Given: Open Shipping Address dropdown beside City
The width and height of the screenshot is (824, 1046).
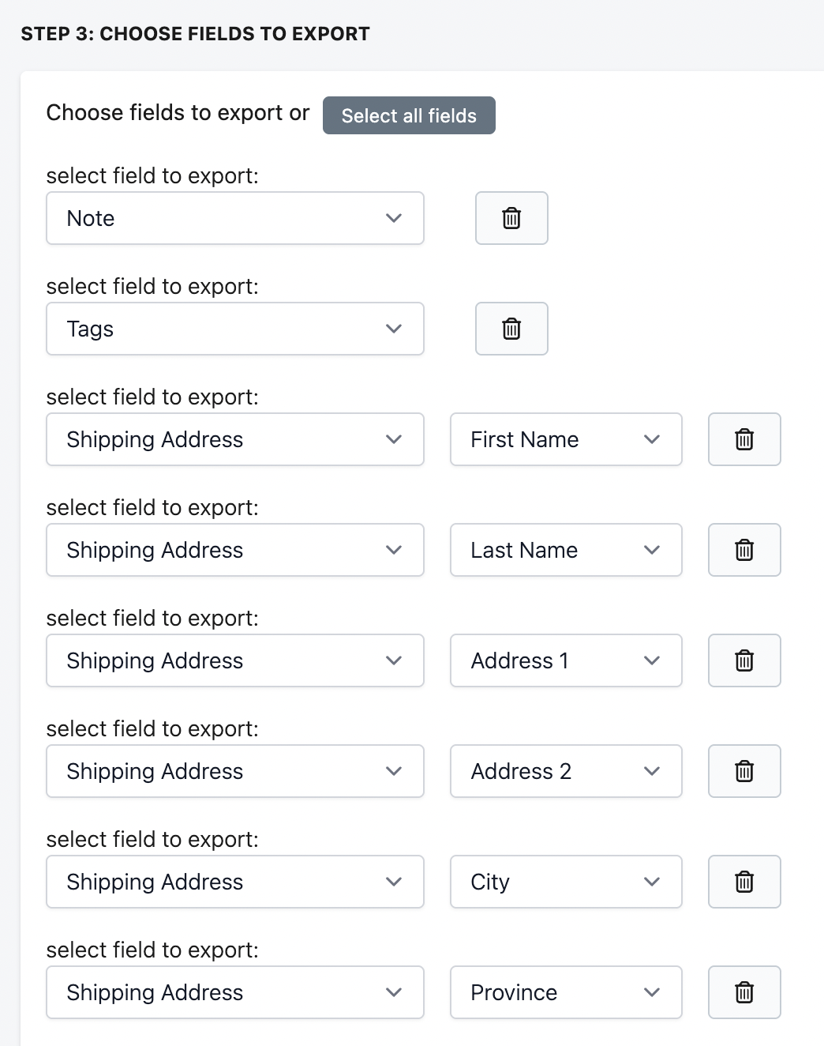Looking at the screenshot, I should (235, 882).
